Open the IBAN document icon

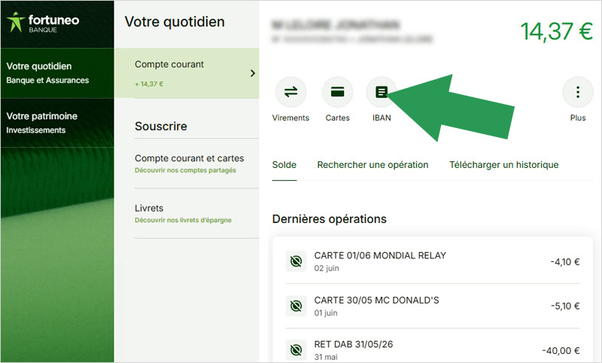[382, 92]
